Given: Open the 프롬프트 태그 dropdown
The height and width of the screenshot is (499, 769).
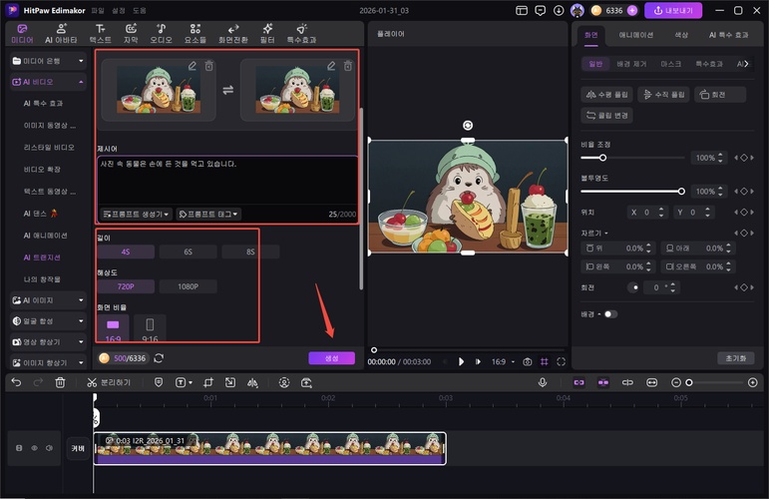Looking at the screenshot, I should click(208, 215).
